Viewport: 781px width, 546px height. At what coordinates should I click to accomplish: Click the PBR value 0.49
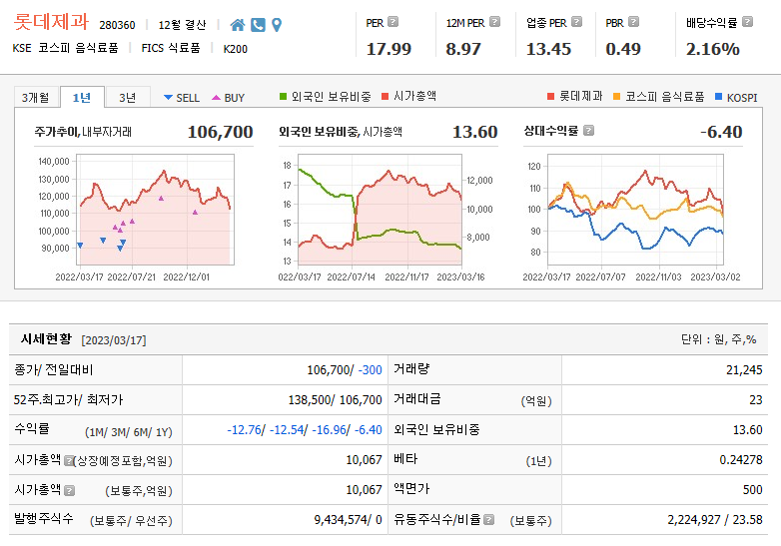click(x=622, y=49)
